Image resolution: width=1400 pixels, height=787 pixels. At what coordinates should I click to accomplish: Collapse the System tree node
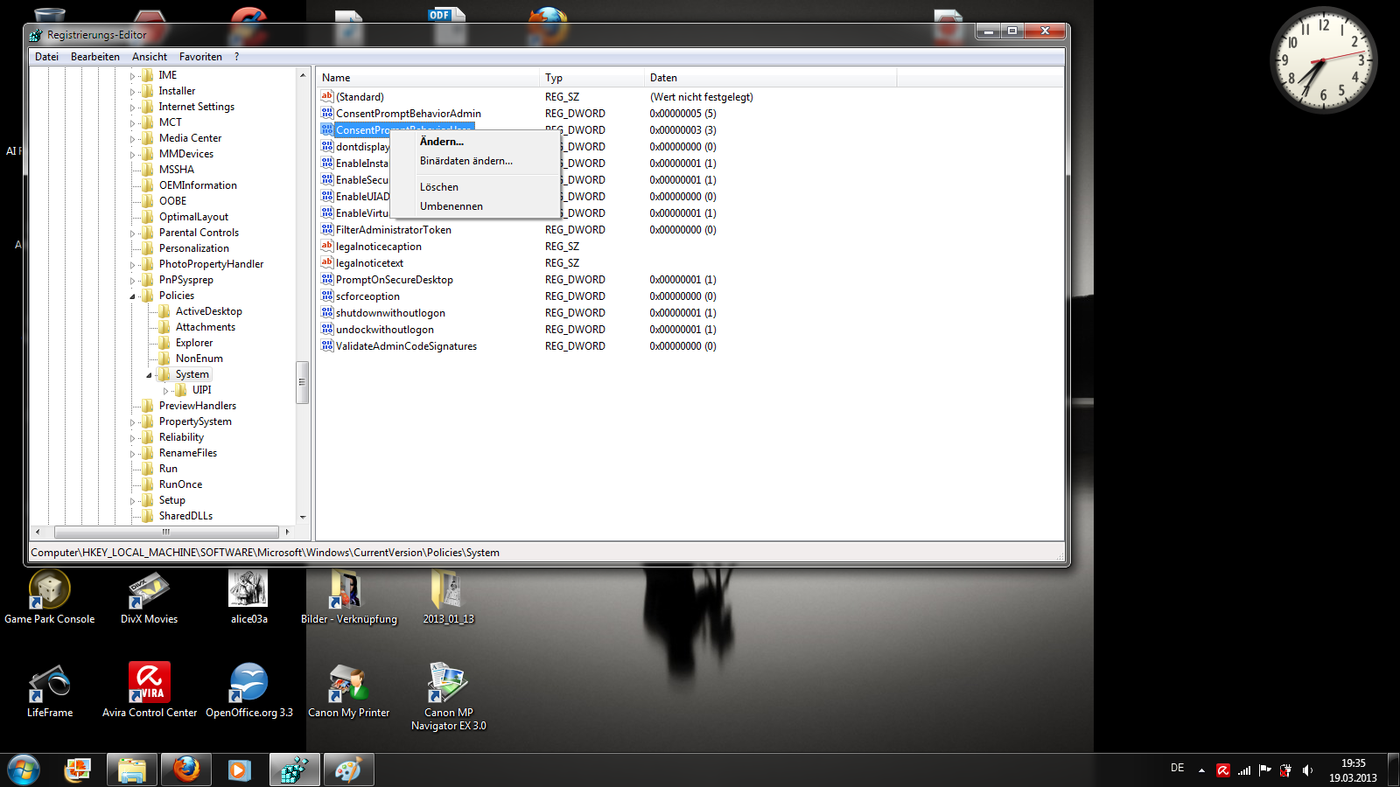tap(150, 375)
